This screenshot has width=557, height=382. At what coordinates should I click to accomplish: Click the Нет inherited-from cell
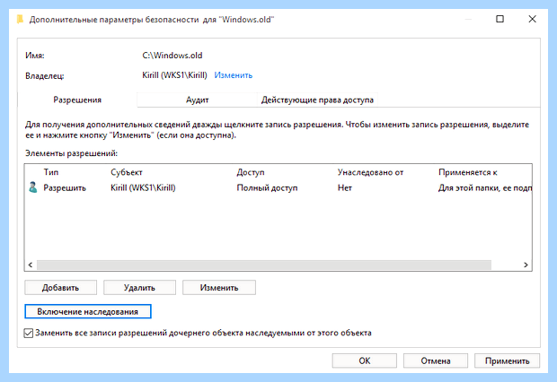pyautogui.click(x=345, y=187)
